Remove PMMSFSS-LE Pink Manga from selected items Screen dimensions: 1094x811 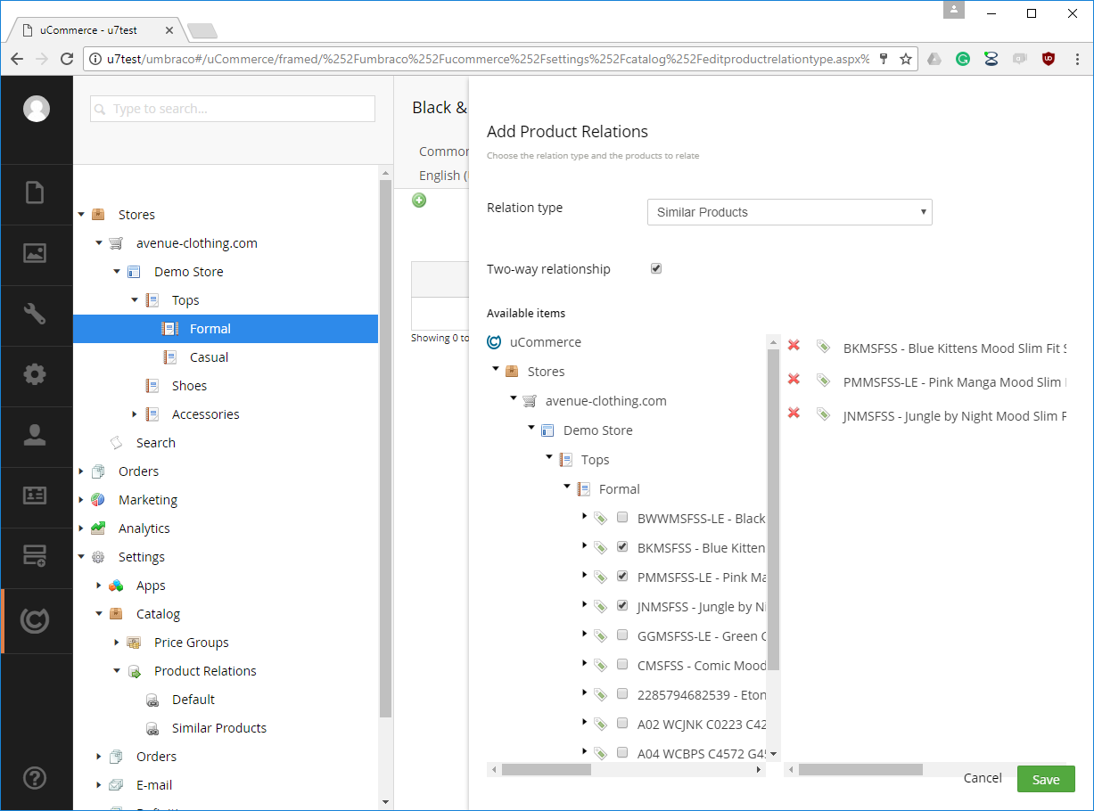(794, 380)
